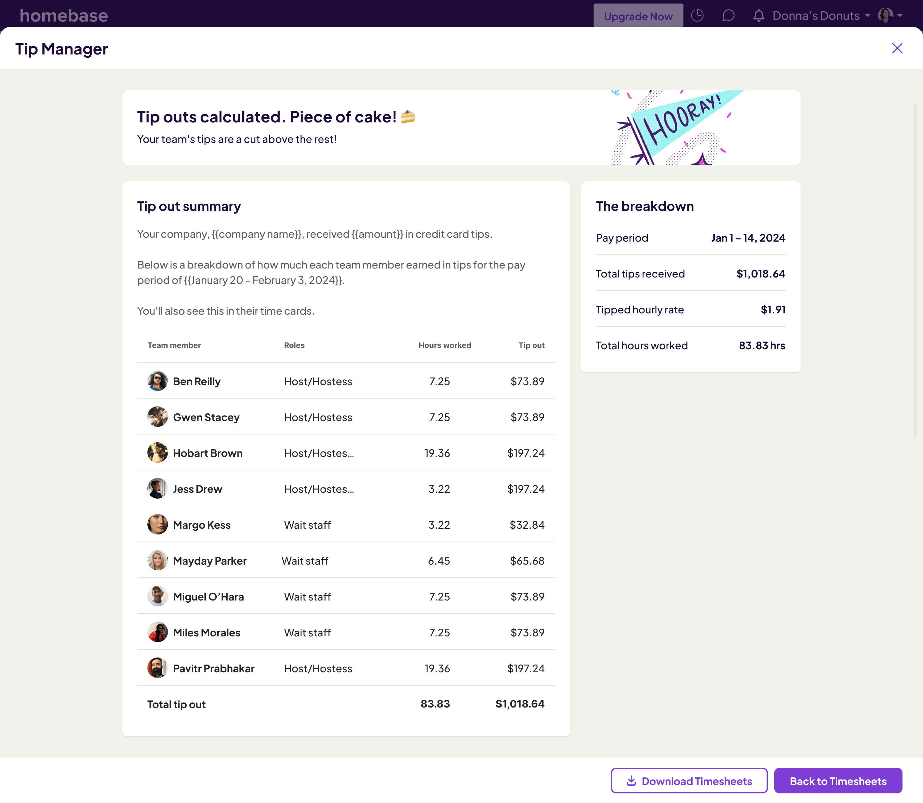The image size is (923, 803).
Task: Click Ben Reilly's avatar
Action: (157, 381)
